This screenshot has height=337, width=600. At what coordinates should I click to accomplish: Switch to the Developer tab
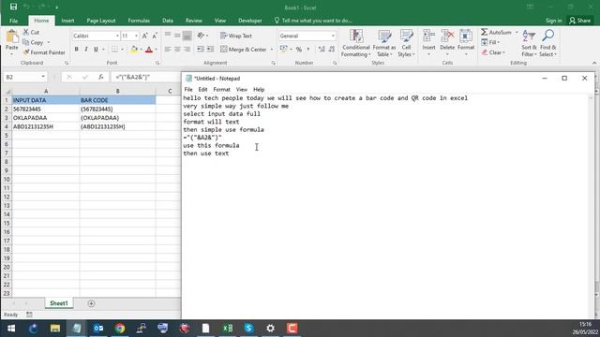pos(250,21)
